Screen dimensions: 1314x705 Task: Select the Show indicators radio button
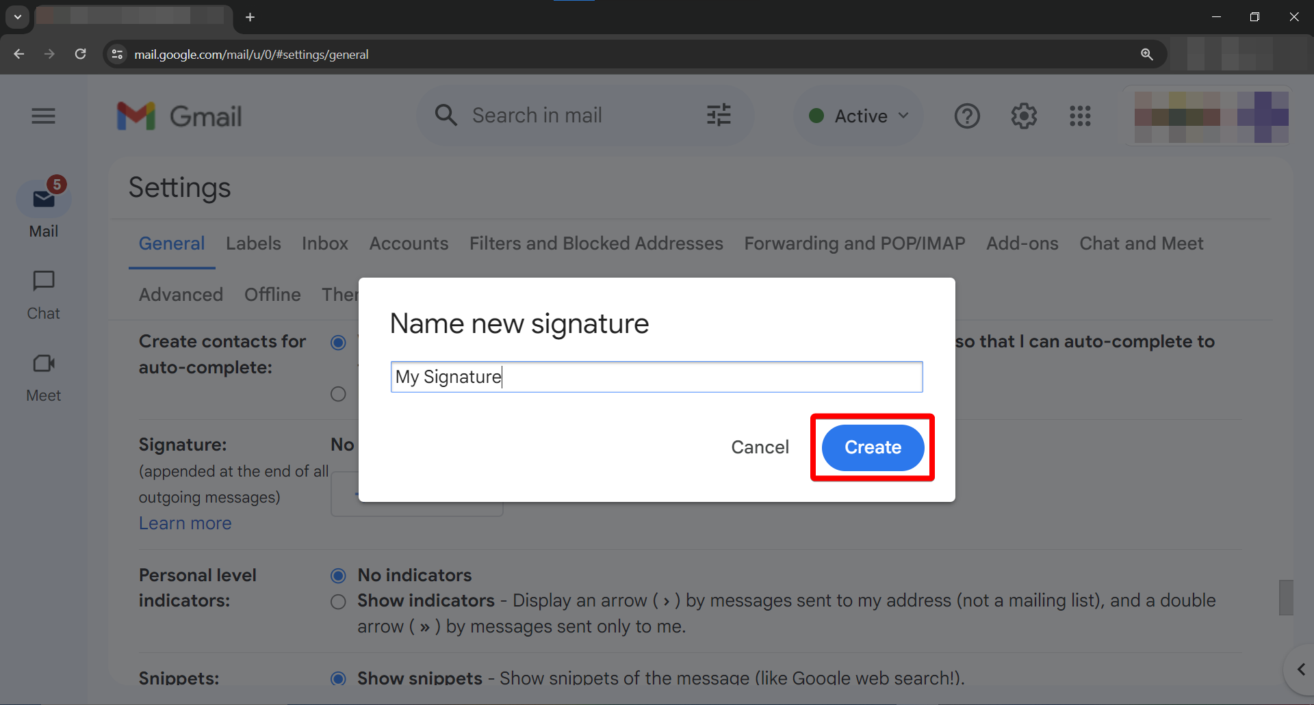(338, 602)
